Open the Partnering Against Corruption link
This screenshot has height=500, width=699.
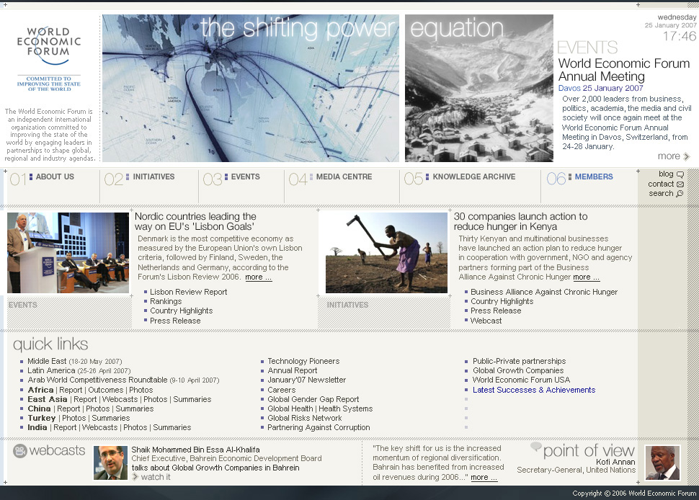click(x=319, y=427)
